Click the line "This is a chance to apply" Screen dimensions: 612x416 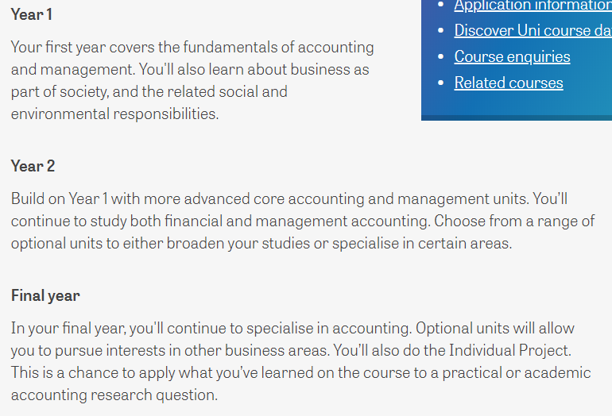[x=301, y=372]
